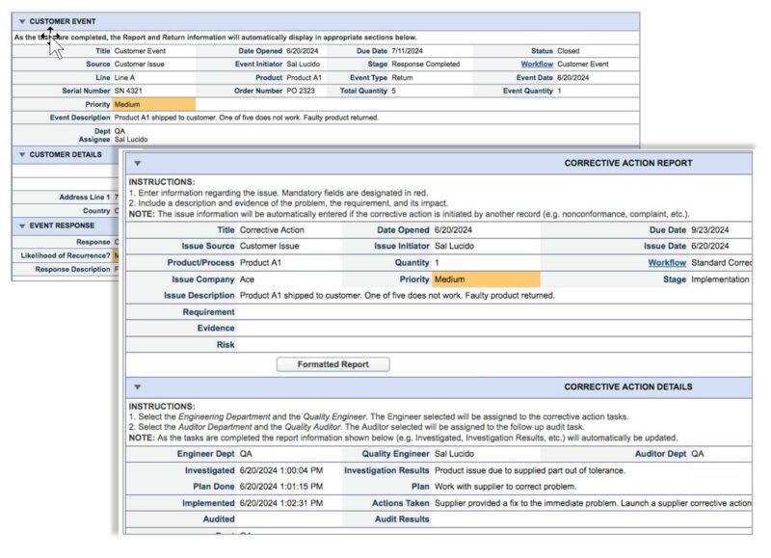Image resolution: width=771 pixels, height=558 pixels.
Task: Click the empty Evidence field
Action: (494, 329)
